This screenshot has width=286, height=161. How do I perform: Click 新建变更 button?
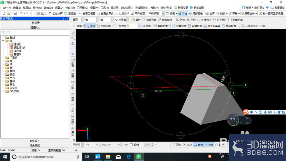pos(181,8)
